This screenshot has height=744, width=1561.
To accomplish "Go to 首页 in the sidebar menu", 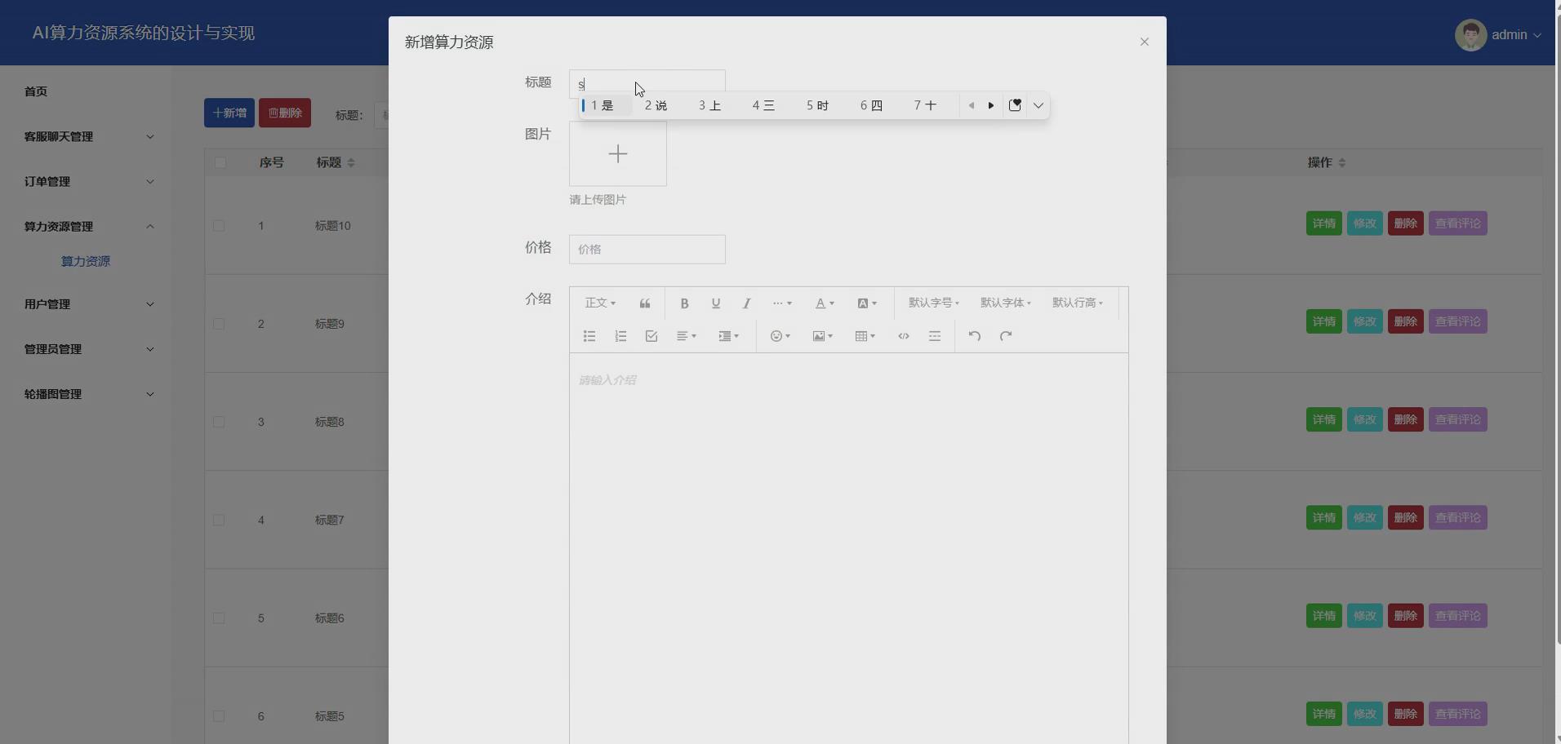I will 35,91.
